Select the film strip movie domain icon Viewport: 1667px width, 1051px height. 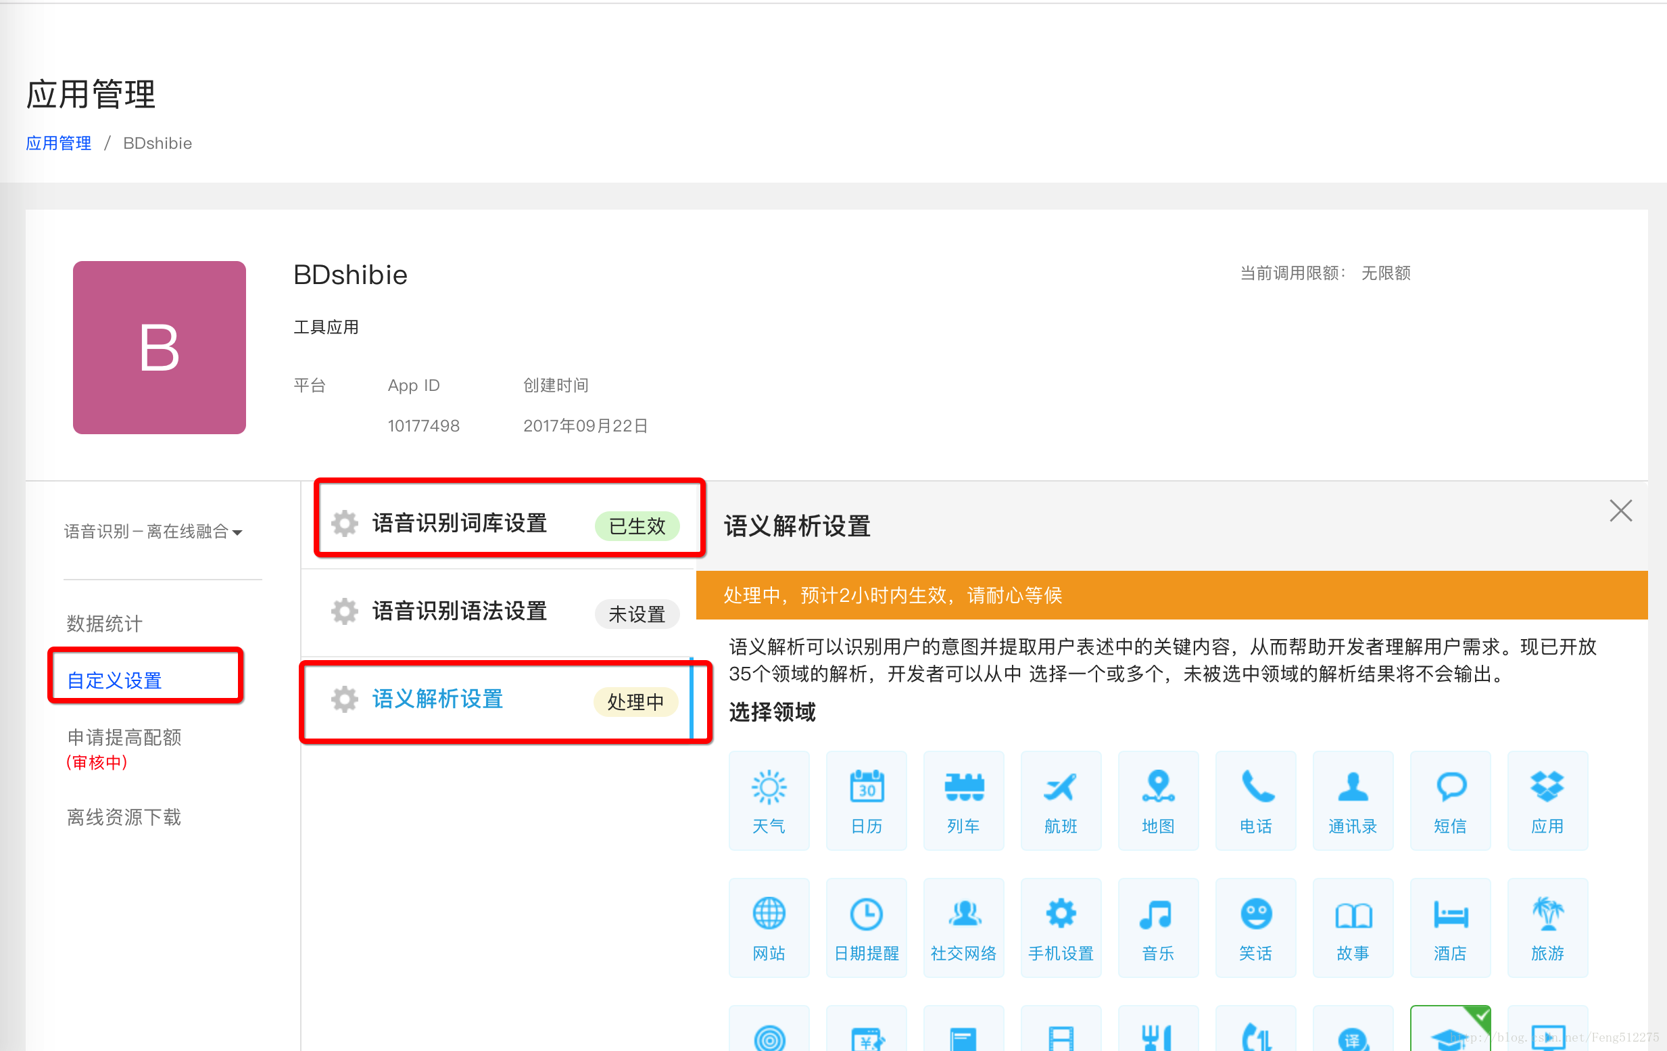[x=1061, y=1029]
